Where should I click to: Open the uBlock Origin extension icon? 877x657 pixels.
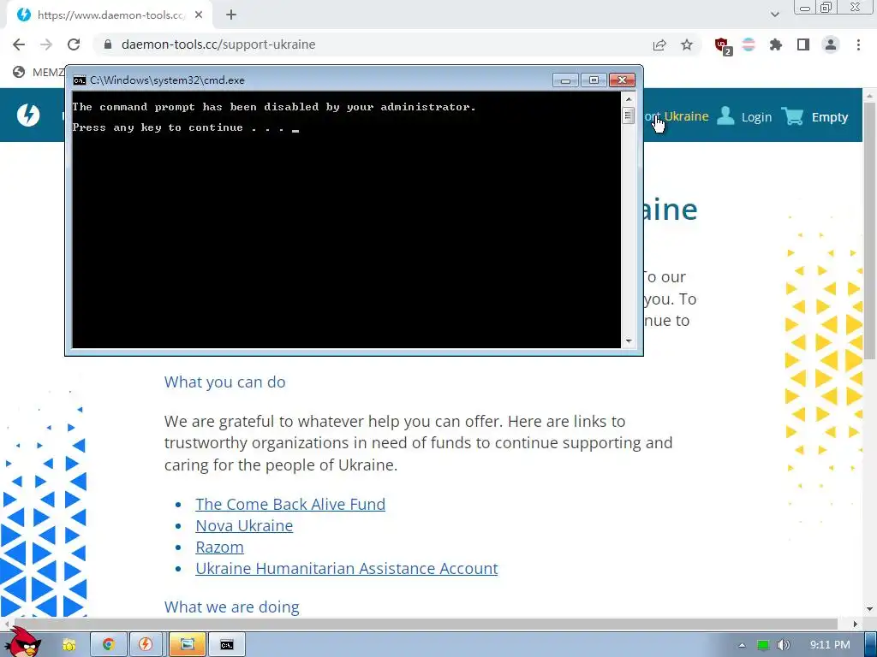pos(723,45)
